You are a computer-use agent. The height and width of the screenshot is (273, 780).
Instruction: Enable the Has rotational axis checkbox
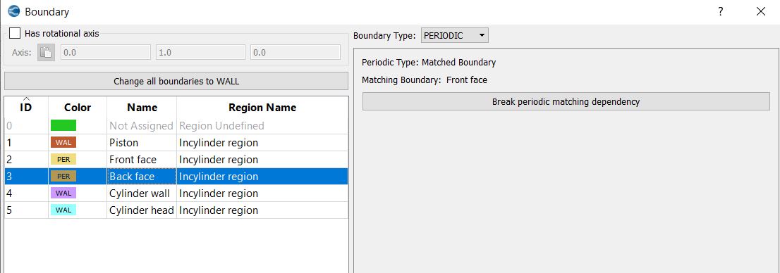click(15, 34)
